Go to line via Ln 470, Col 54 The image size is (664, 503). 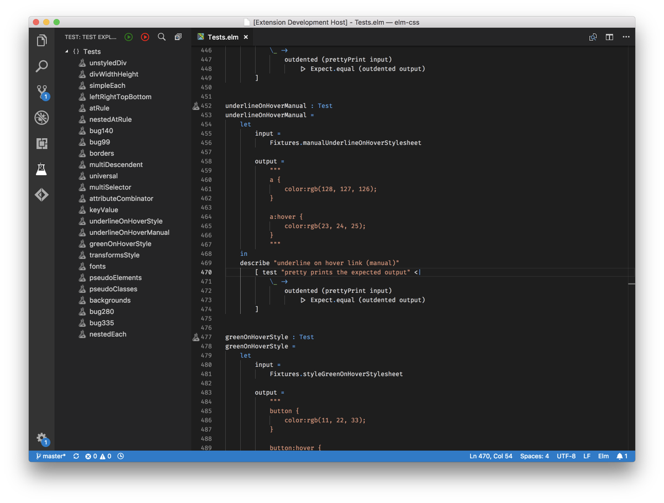tap(491, 456)
